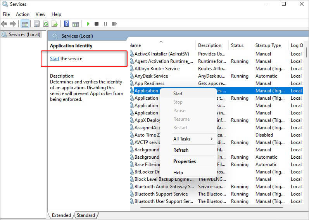Image resolution: width=309 pixels, height=220 pixels.
Task: Select the AllJoyn Router Service row name
Action: tap(157, 69)
